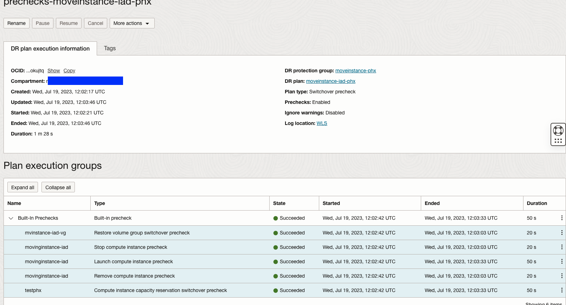The image size is (566, 305).
Task: Click the grid dots below the lifebuoy
Action: pos(558,141)
